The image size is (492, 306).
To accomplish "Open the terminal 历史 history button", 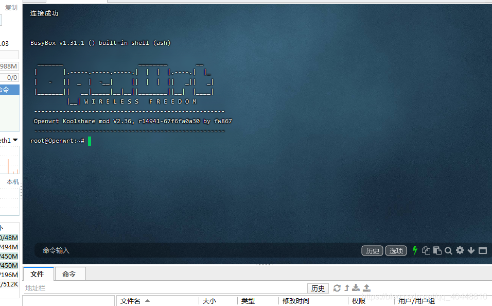I will (x=373, y=251).
